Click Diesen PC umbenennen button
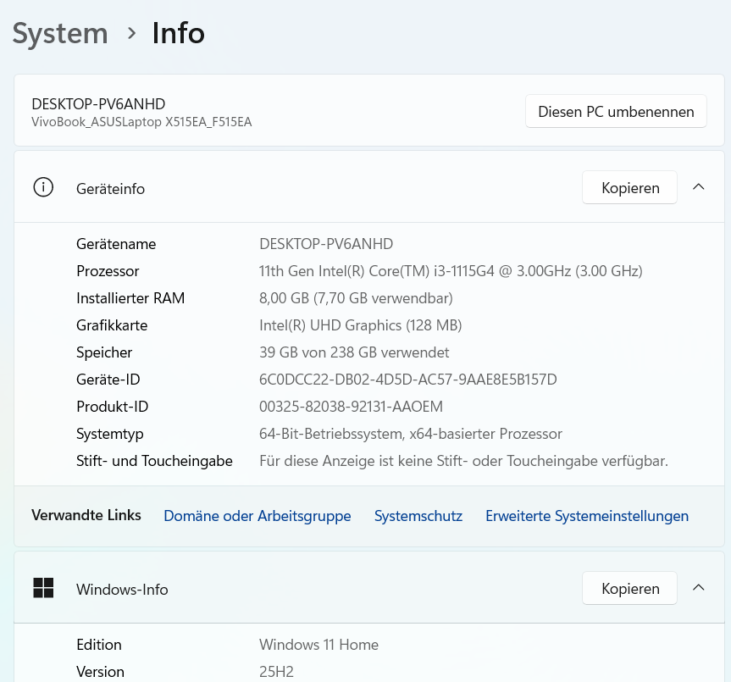Screen dimensions: 731x682 pyautogui.click(x=616, y=112)
